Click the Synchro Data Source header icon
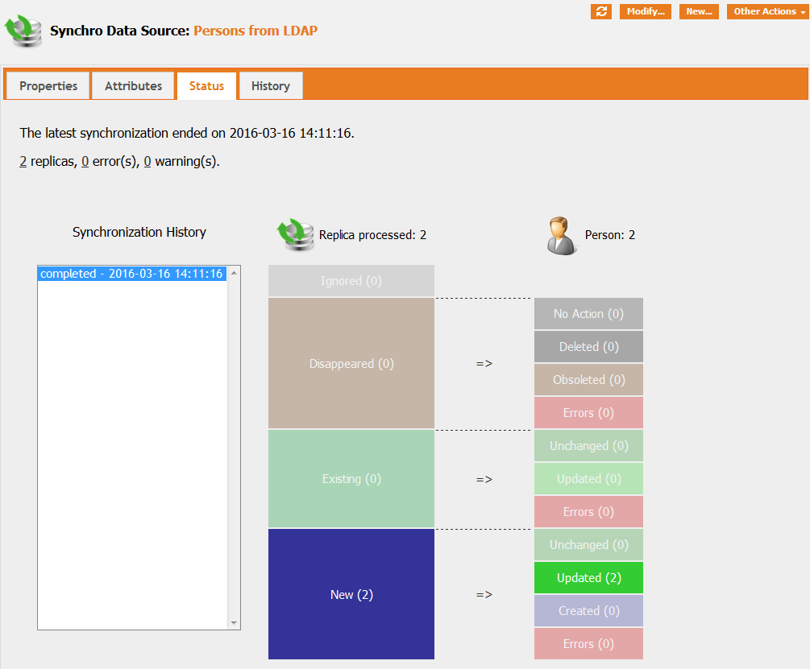Image resolution: width=810 pixels, height=669 pixels. [x=24, y=31]
